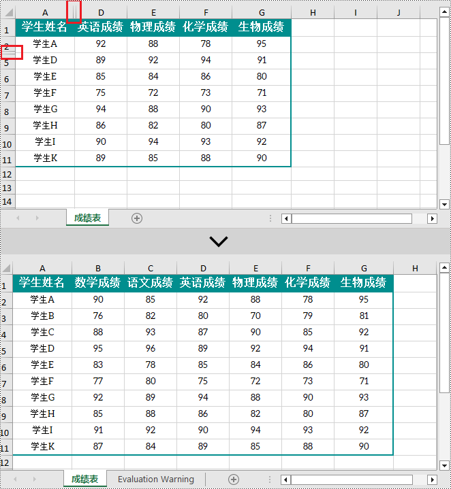Open 成绩表 tab in bottom spreadsheet
The image size is (451, 489).
pyautogui.click(x=85, y=479)
